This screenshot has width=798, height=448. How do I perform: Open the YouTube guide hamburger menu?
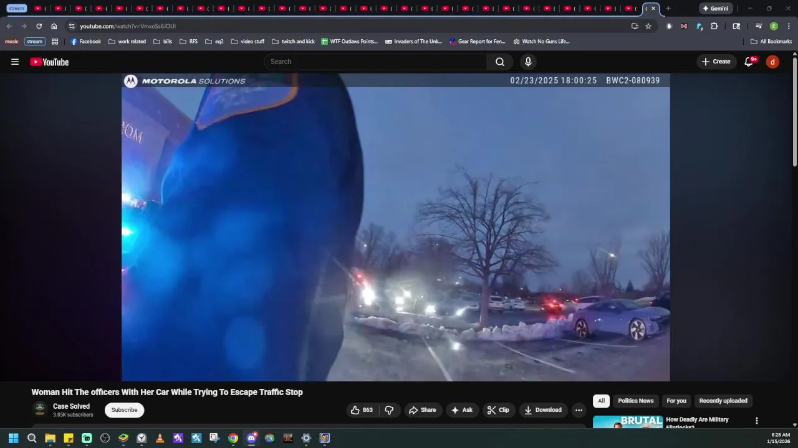(15, 62)
